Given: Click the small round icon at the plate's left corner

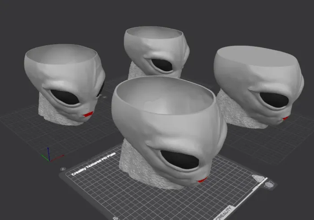Looking at the screenshot, I should pyautogui.click(x=64, y=169).
